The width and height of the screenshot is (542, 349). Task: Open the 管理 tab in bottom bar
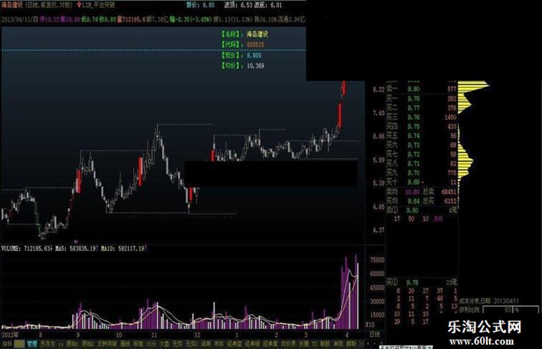coord(32,344)
